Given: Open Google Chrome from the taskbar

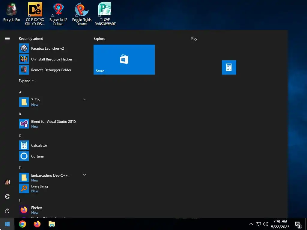Looking at the screenshot, I should pos(22,224).
